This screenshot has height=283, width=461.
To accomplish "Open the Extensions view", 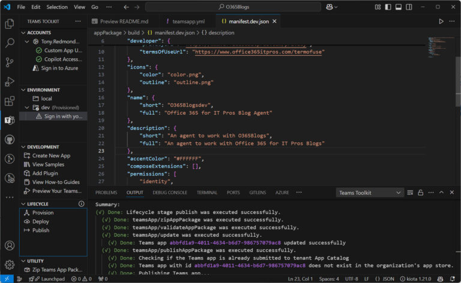I will [10, 101].
